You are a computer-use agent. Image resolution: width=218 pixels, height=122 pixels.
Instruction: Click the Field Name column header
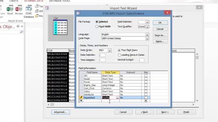click(92, 72)
